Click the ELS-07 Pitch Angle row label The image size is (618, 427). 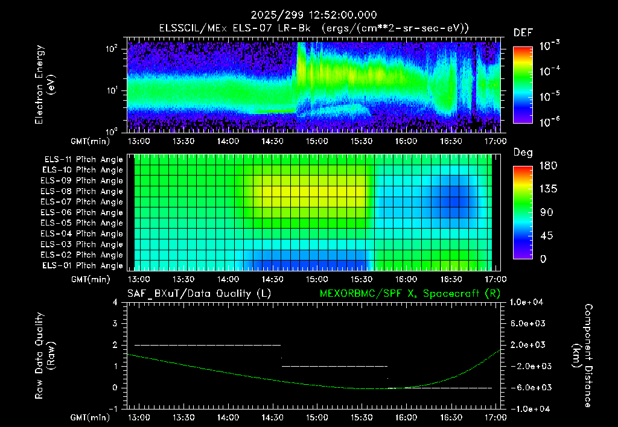click(x=82, y=202)
